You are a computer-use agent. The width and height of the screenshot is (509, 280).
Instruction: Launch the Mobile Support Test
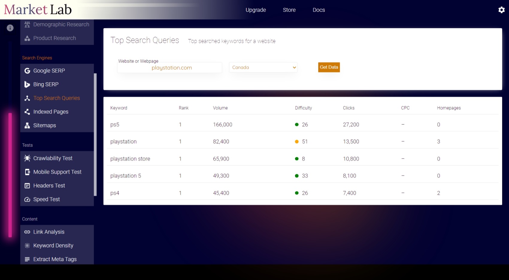pos(57,172)
